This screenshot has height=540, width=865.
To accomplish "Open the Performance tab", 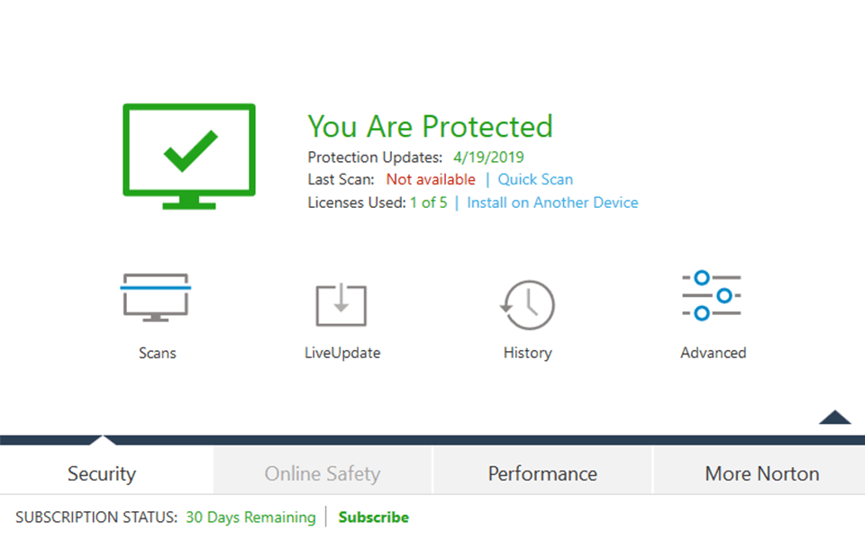I will pyautogui.click(x=542, y=473).
